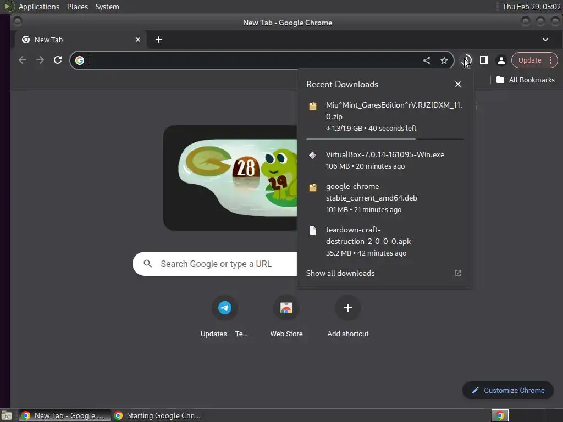Open the Places menu
563x422 pixels.
click(77, 7)
